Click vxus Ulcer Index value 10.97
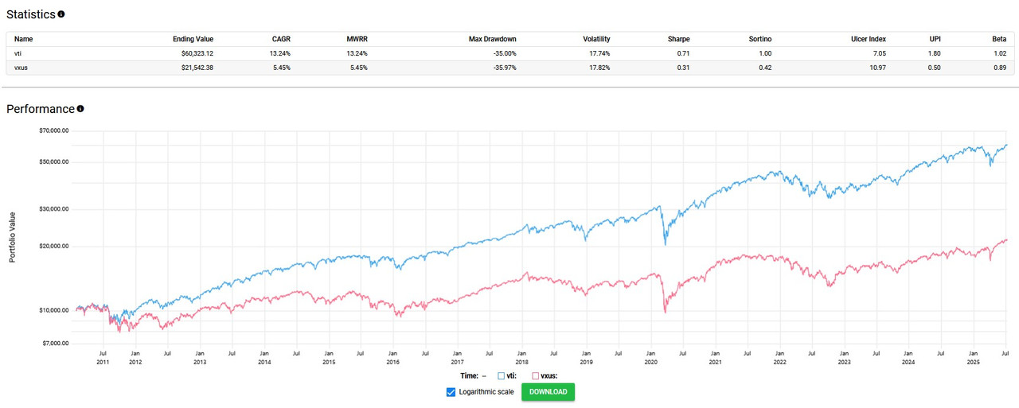Viewport: 1019px width, 408px height. pyautogui.click(x=877, y=68)
